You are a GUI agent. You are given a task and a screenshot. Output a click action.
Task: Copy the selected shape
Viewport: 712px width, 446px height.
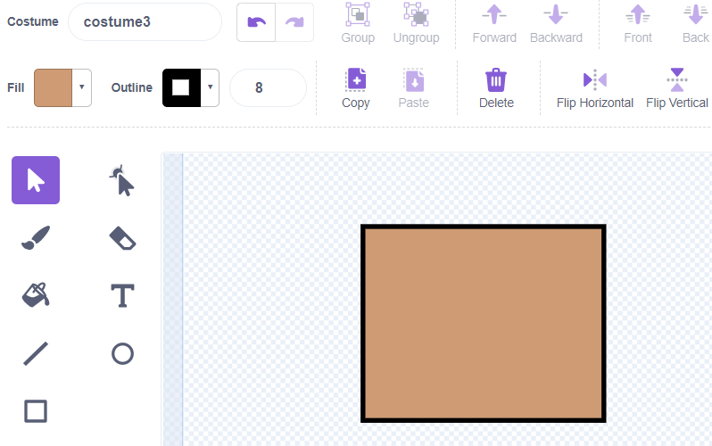356,88
